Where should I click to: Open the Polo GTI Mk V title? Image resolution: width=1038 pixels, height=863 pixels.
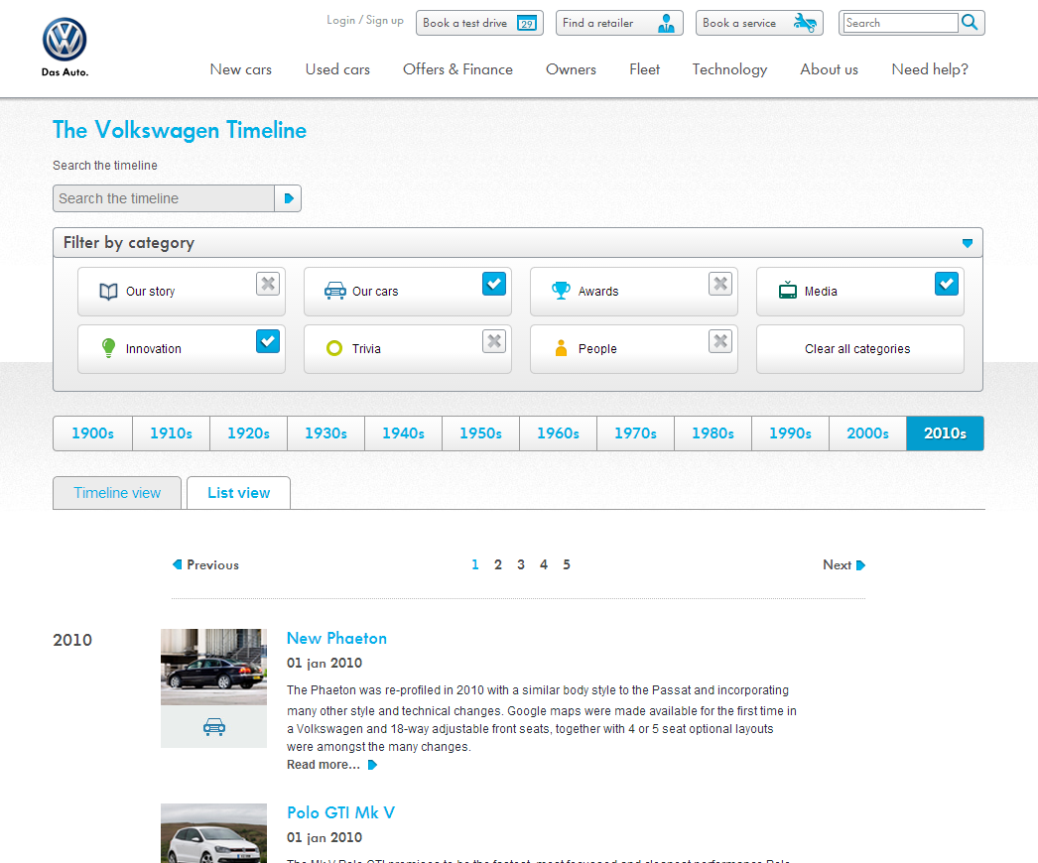341,812
